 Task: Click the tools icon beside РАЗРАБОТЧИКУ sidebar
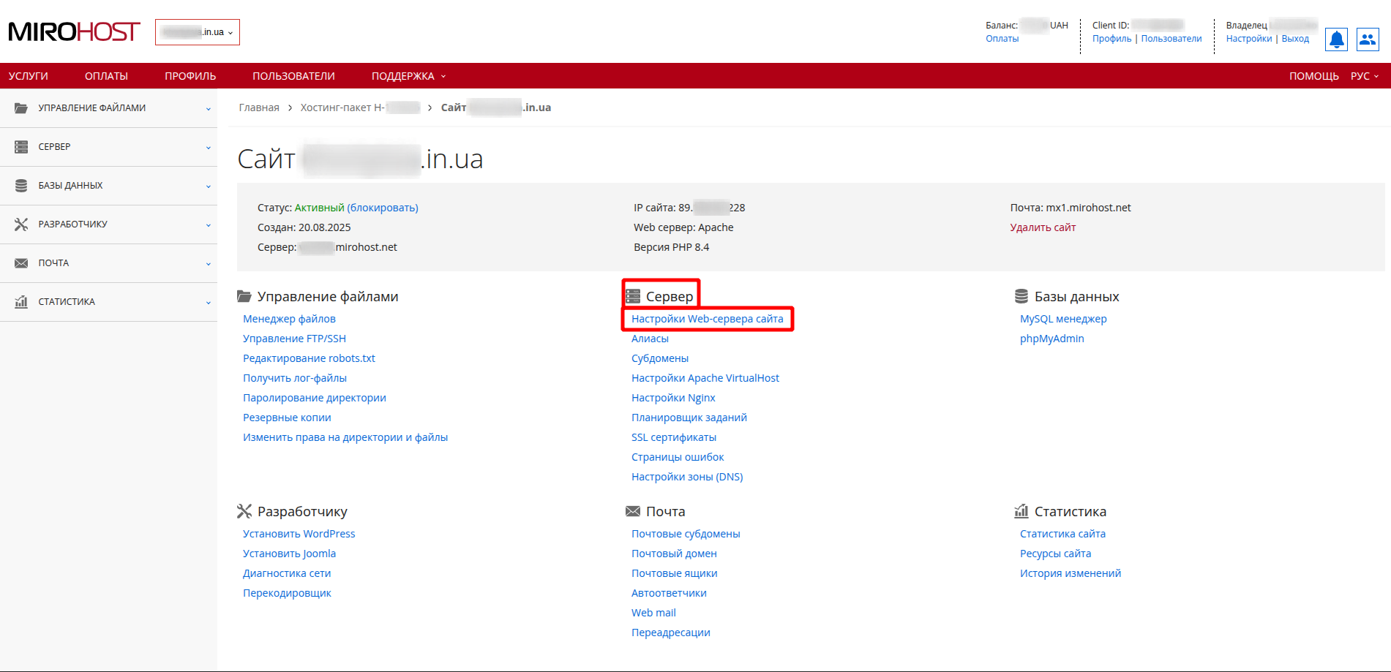tap(21, 224)
